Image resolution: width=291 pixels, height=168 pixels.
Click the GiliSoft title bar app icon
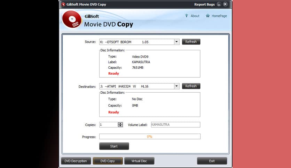pyautogui.click(x=63, y=4)
